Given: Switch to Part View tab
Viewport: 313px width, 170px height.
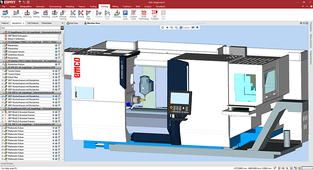Looking at the screenshot, I should tap(72, 23).
